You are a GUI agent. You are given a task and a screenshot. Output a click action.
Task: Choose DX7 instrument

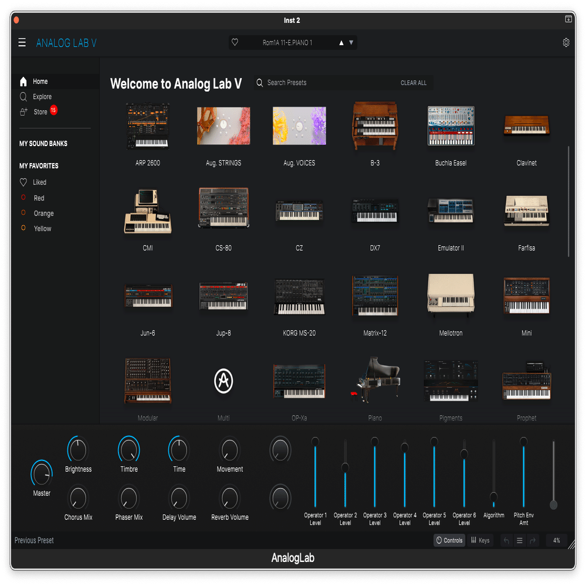pyautogui.click(x=375, y=211)
